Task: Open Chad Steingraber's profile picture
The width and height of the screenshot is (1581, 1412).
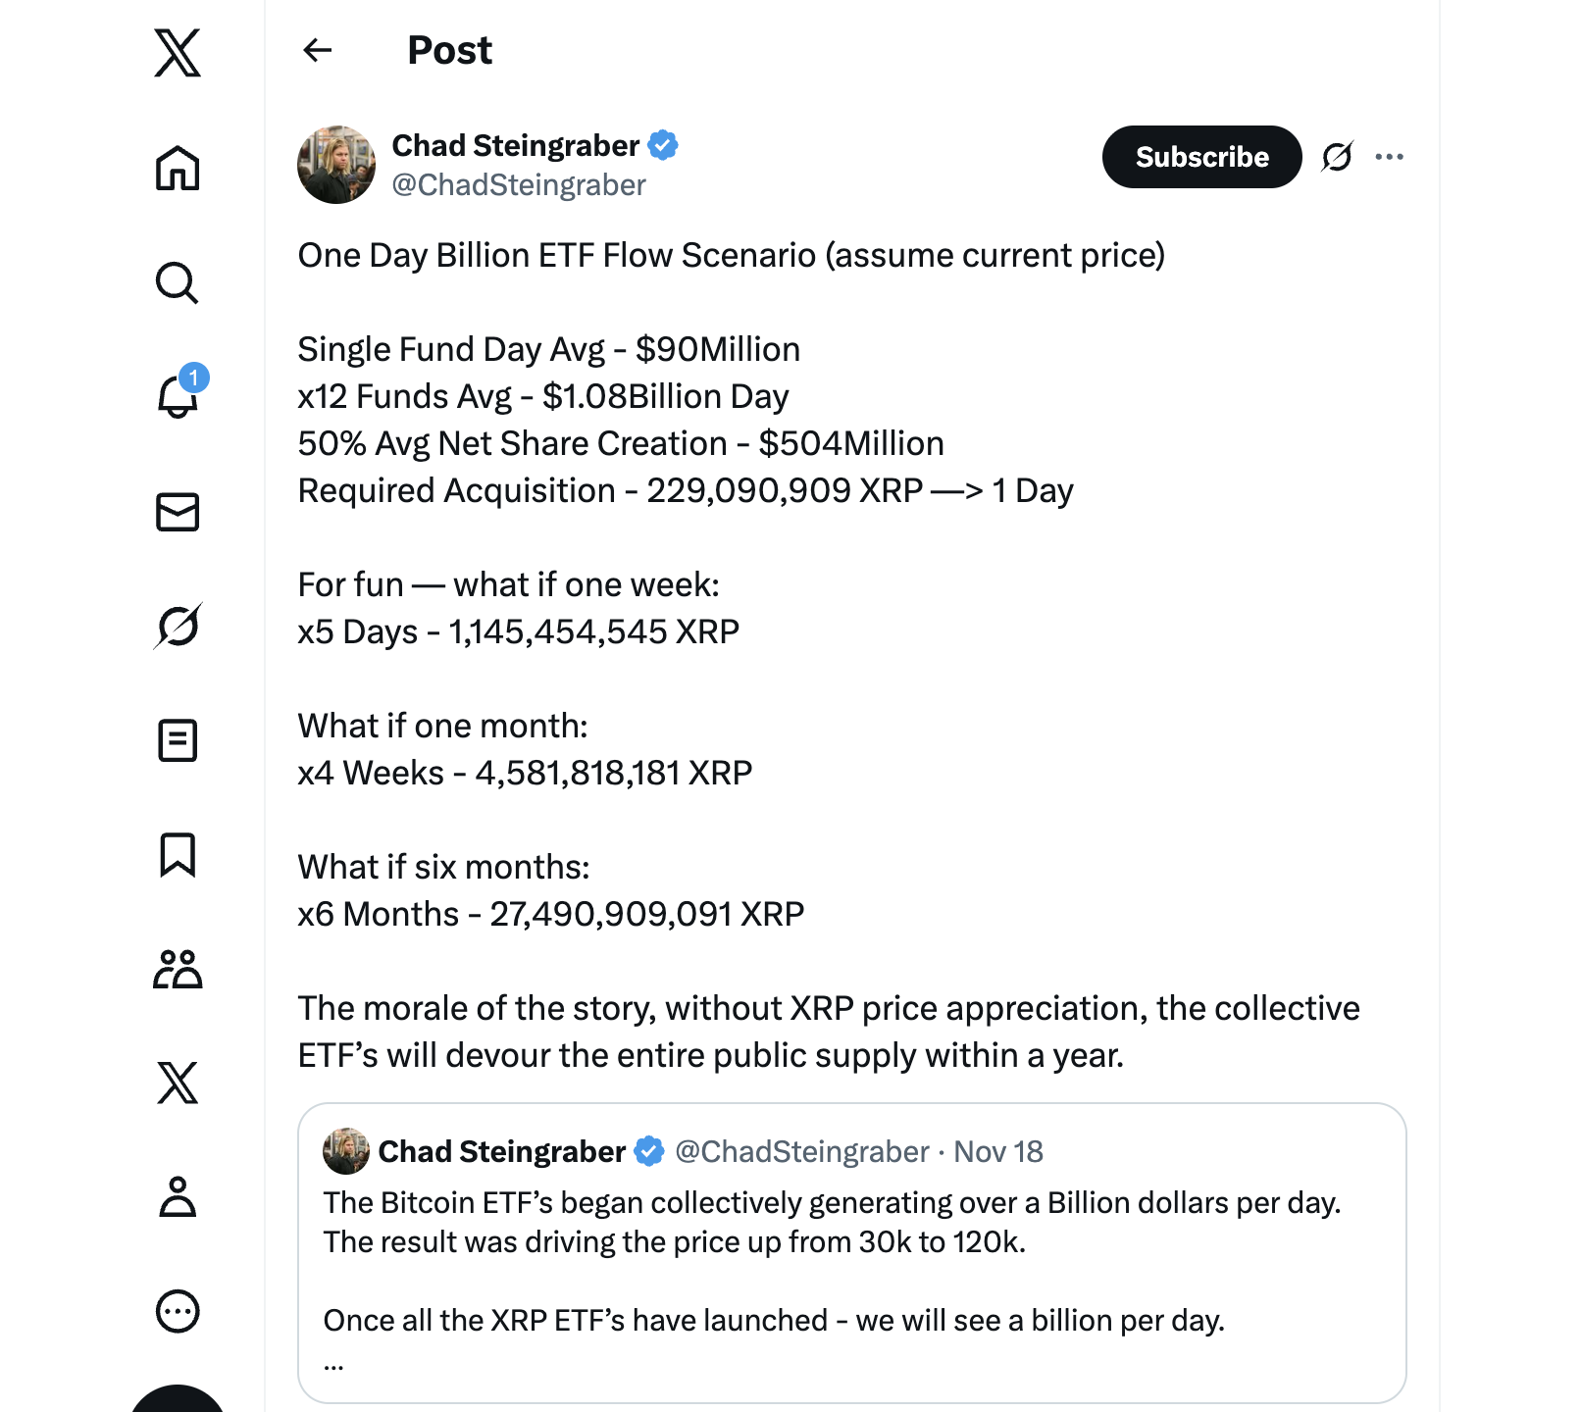Action: [x=336, y=165]
